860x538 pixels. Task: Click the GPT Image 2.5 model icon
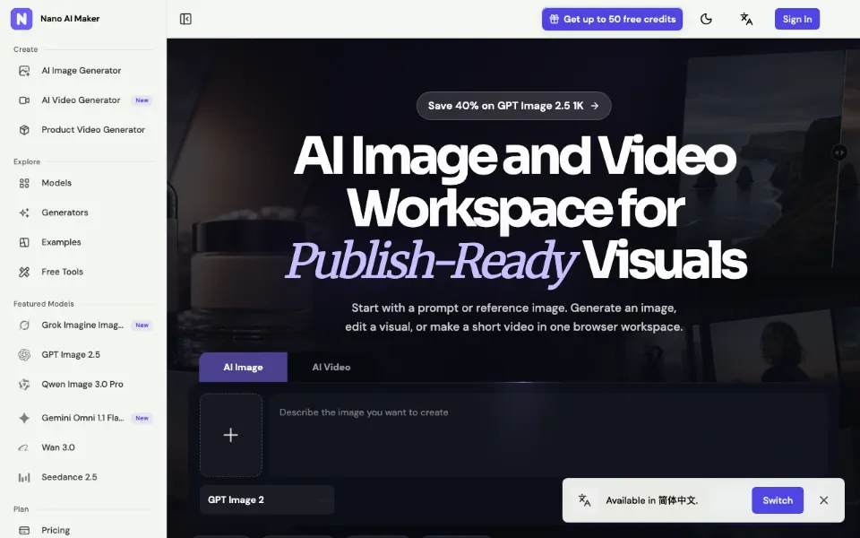(24, 355)
